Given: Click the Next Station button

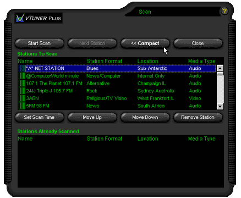Looking at the screenshot, I should pos(92,43).
